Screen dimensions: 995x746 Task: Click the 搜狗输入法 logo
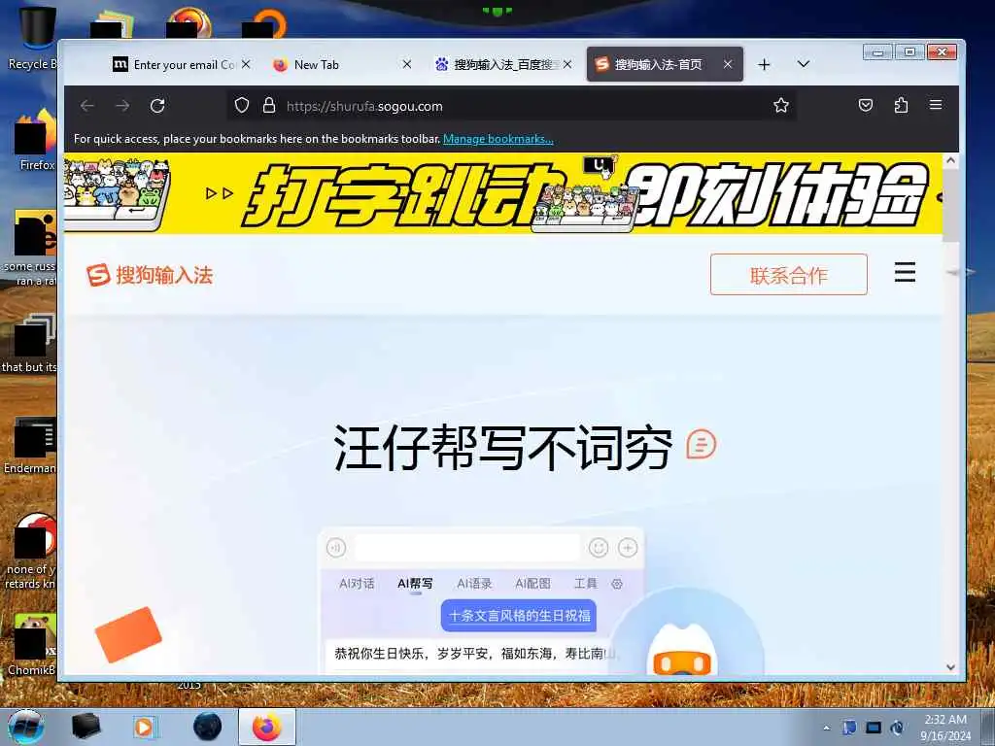(150, 275)
